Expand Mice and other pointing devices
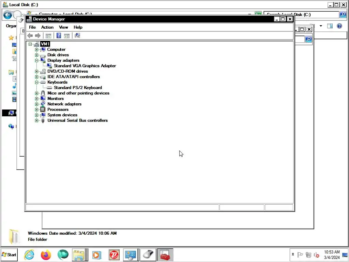349x262 pixels. [36, 93]
